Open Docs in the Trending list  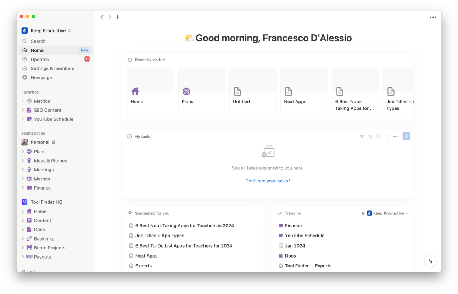coord(290,256)
